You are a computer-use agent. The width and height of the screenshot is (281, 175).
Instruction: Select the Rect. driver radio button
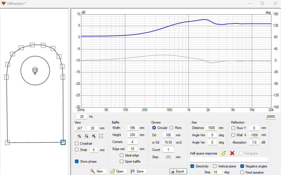click(172, 128)
